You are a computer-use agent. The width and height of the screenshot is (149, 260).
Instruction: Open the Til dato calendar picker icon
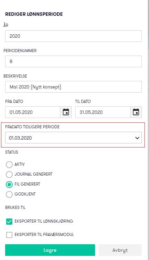[x=136, y=112]
